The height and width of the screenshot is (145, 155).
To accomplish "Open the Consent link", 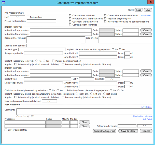I will click(x=146, y=16).
